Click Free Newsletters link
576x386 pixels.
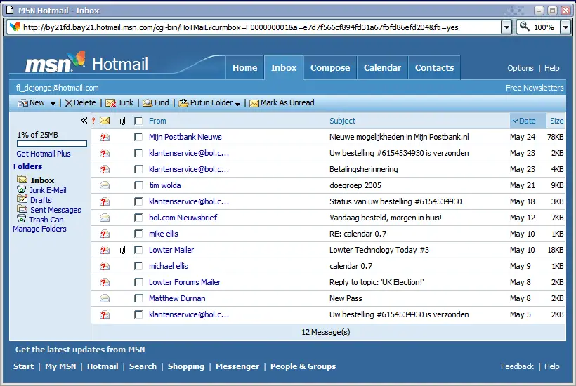(x=535, y=88)
